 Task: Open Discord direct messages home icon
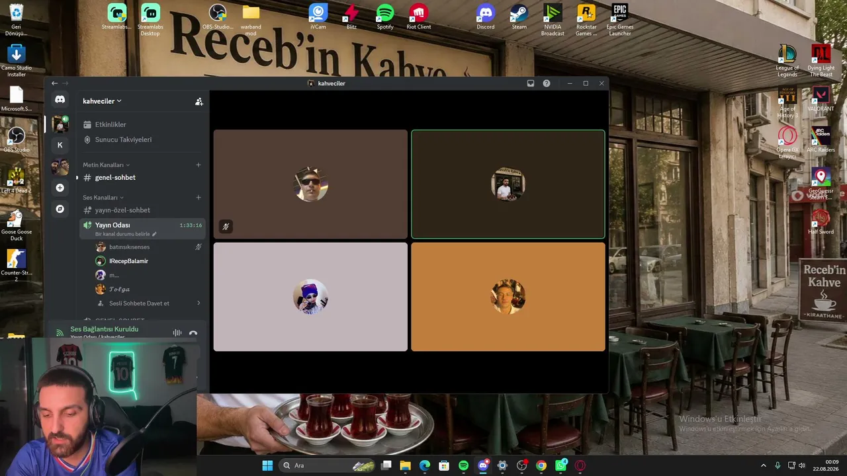(60, 99)
